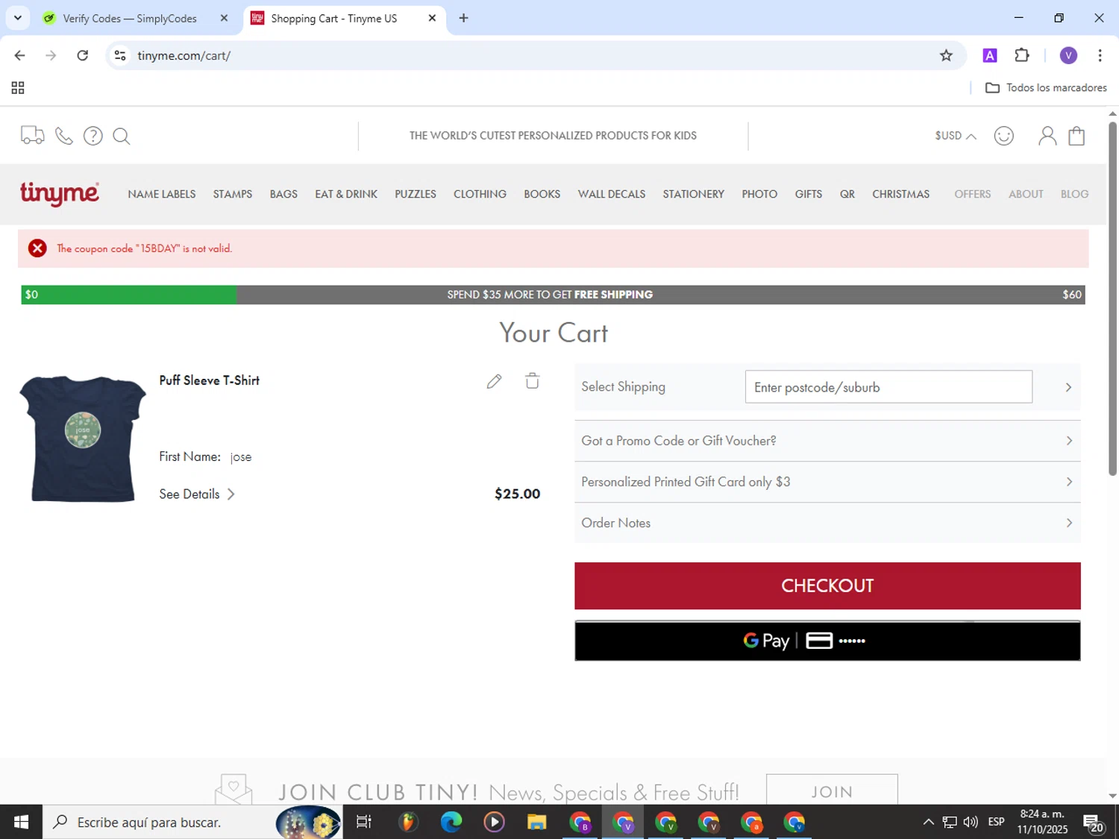
Task: Open Task View in the taskbar
Action: click(364, 822)
